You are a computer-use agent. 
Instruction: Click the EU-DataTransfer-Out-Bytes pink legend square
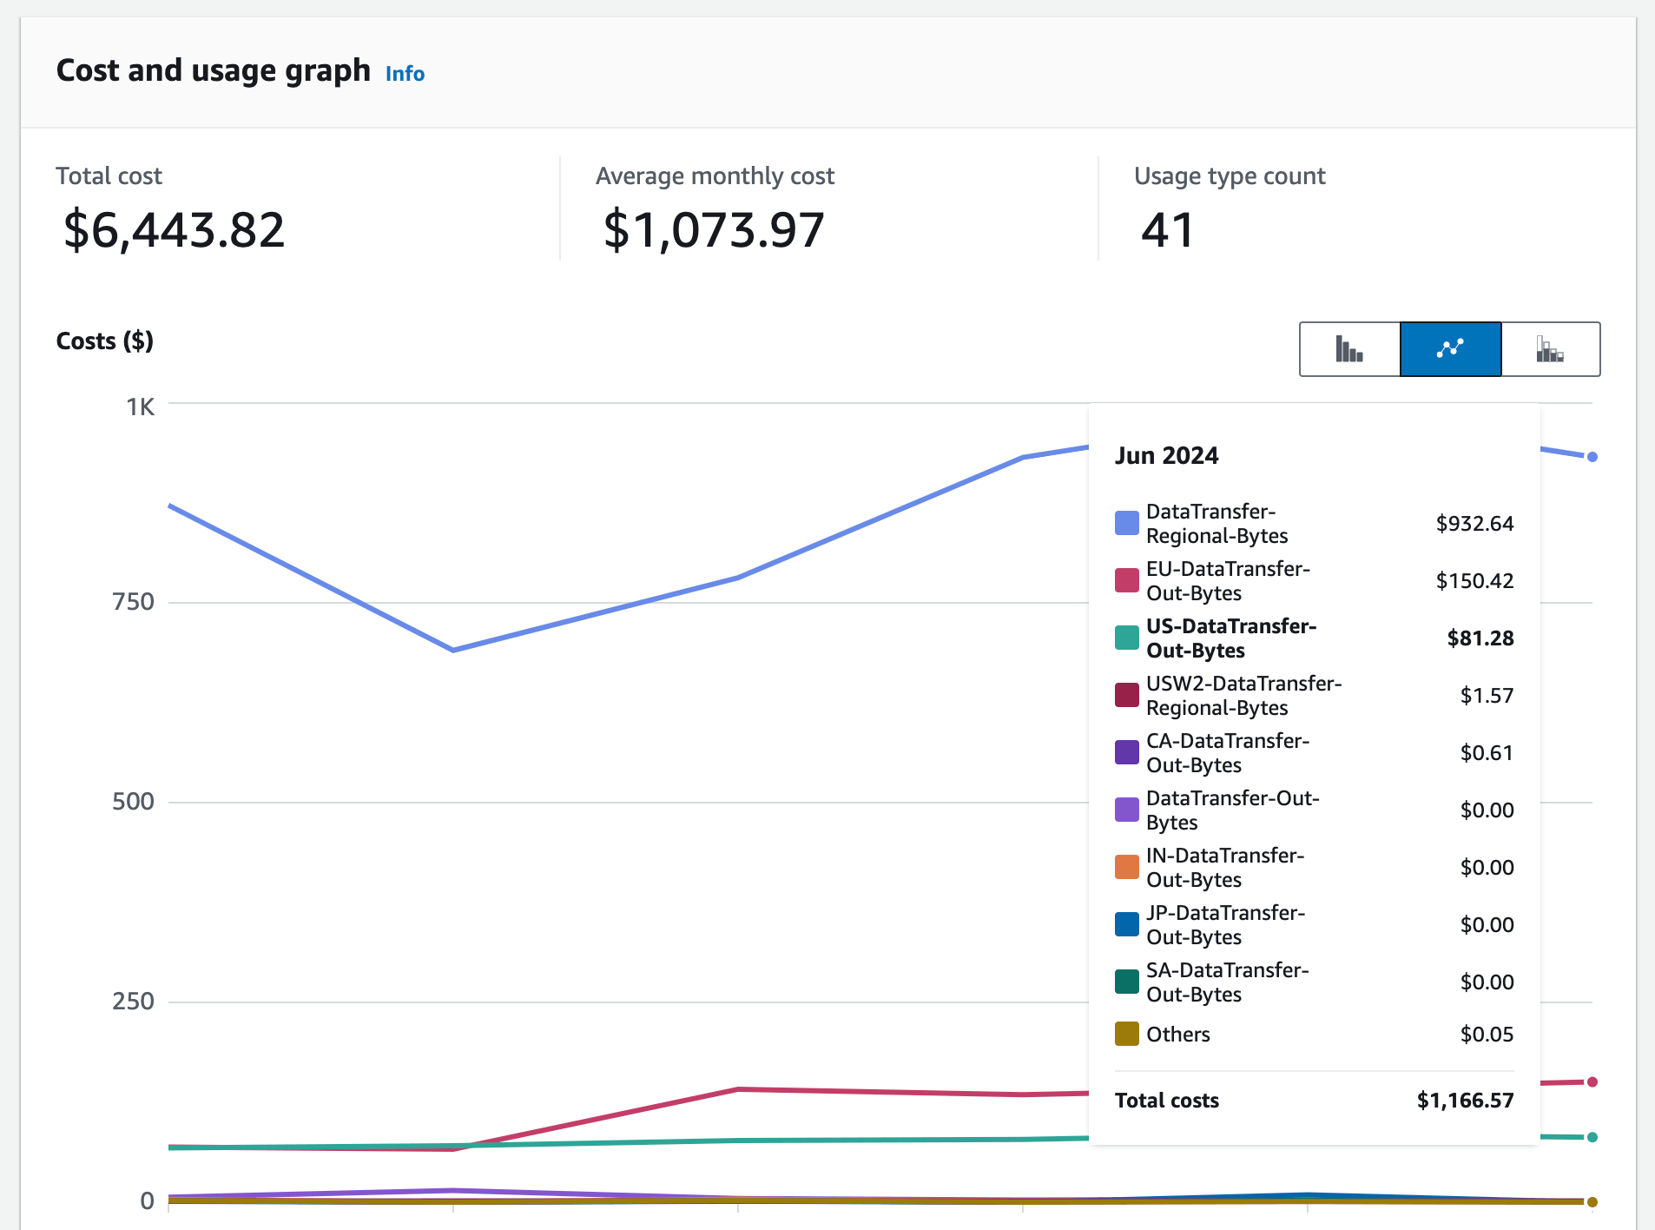pyautogui.click(x=1126, y=580)
